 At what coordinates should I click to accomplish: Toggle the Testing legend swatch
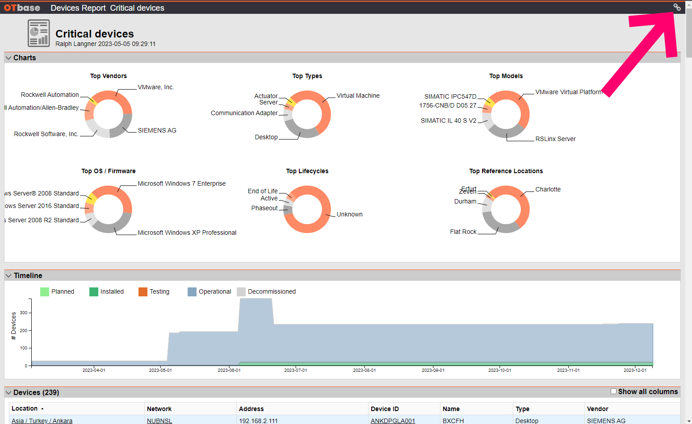(143, 292)
